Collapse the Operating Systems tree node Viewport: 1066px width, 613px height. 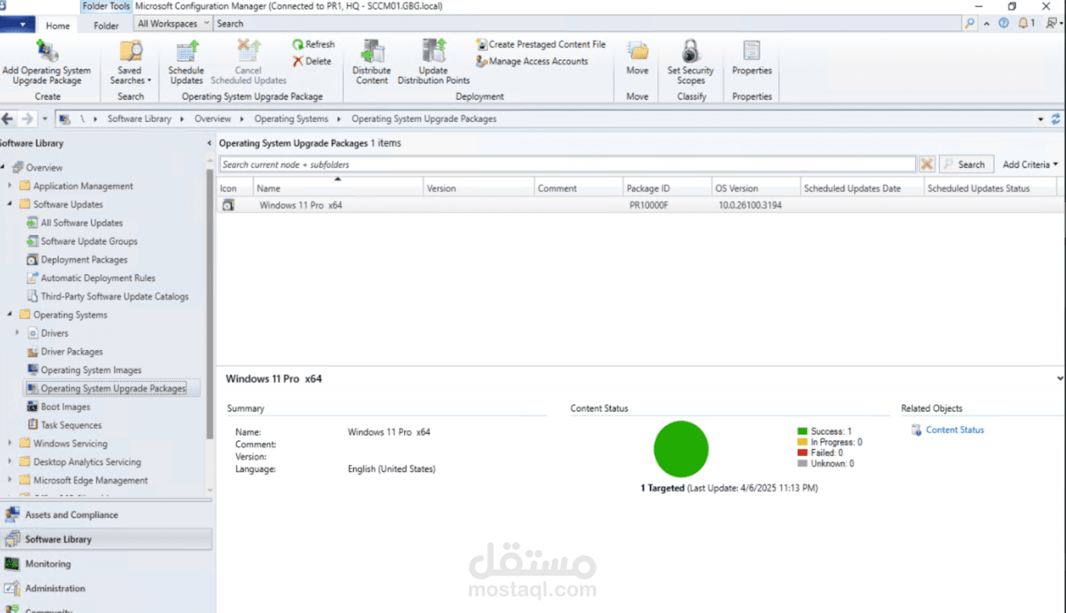[x=10, y=314]
